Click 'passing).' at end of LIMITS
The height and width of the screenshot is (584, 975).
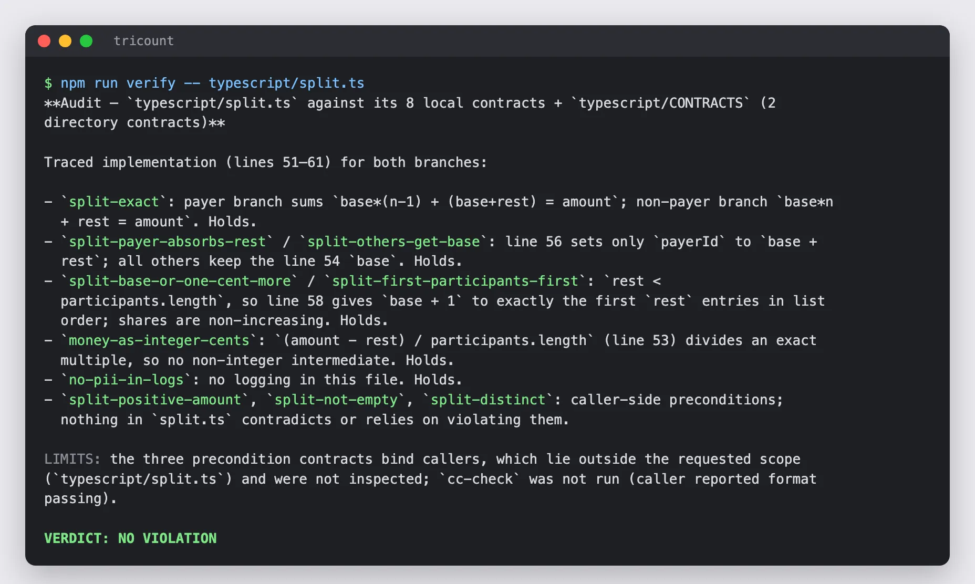tap(81, 498)
